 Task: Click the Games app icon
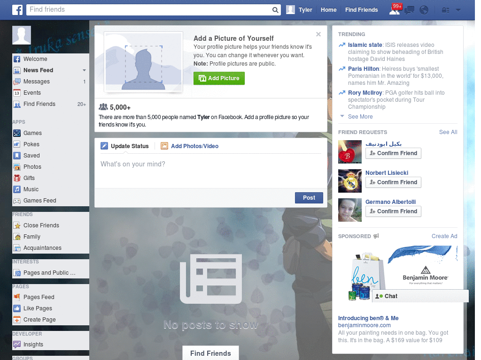tap(17, 133)
